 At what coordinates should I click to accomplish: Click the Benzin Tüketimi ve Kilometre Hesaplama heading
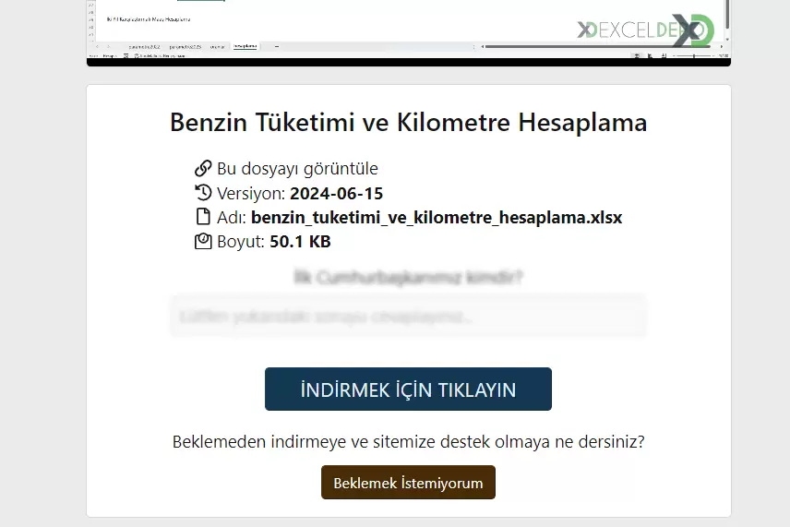point(409,123)
